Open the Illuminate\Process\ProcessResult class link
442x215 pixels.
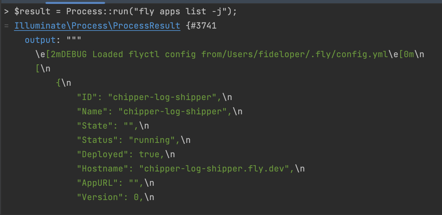pyautogui.click(x=97, y=26)
